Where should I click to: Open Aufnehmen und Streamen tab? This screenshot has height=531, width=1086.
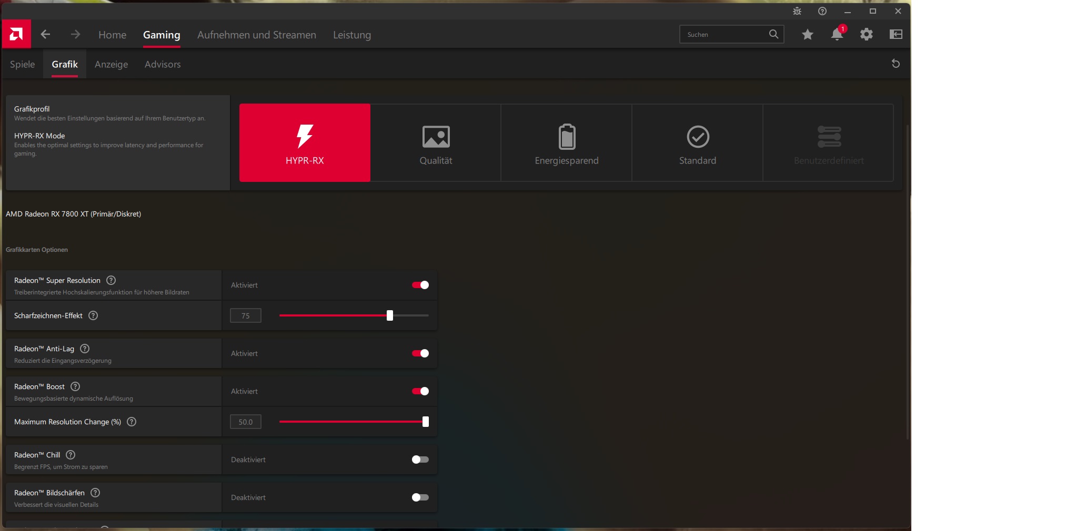[x=257, y=35]
